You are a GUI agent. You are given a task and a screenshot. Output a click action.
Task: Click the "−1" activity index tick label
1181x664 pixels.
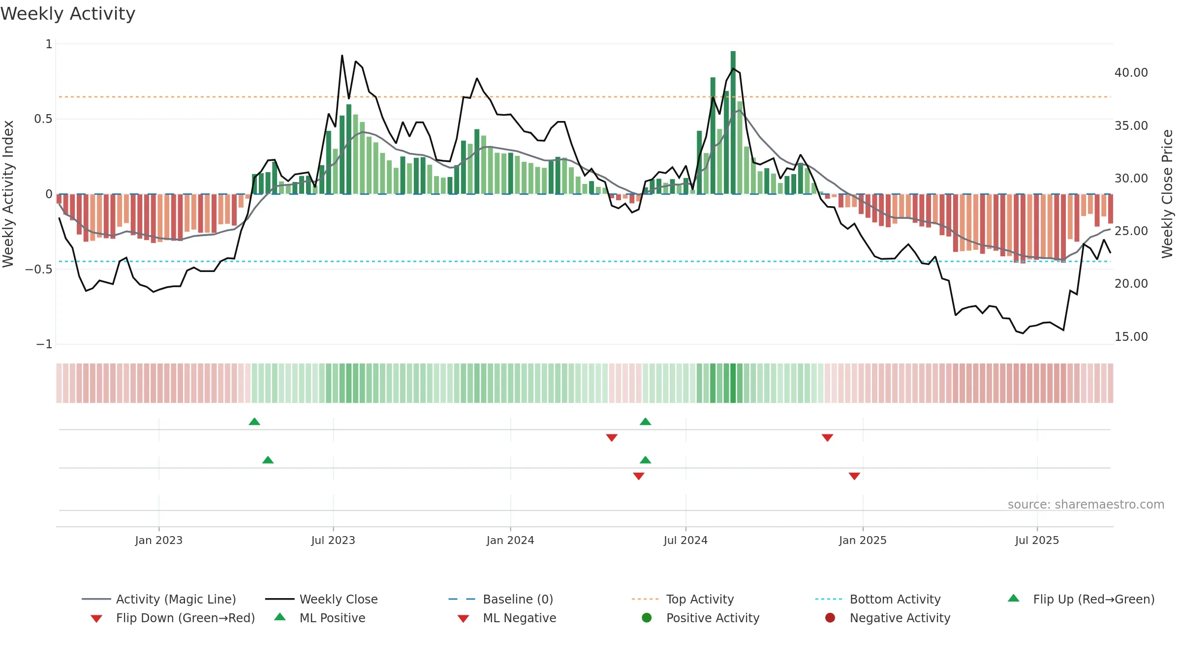click(44, 344)
